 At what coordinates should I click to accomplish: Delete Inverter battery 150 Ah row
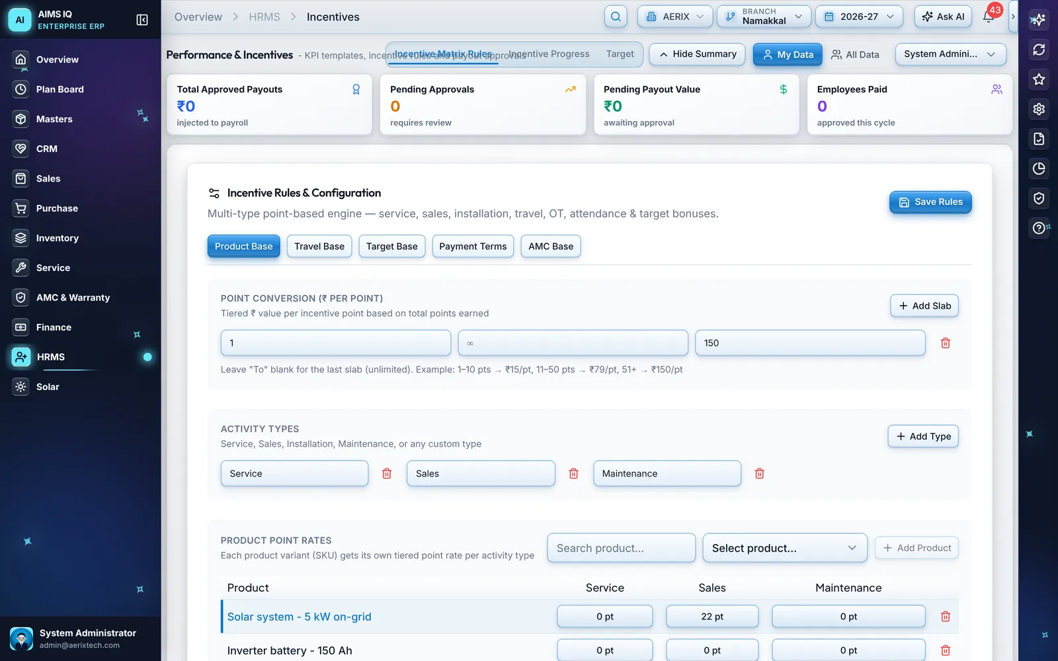(946, 650)
